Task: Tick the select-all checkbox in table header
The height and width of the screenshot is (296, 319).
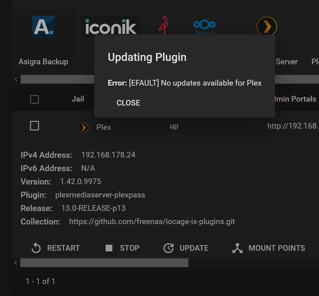Action: tap(34, 99)
